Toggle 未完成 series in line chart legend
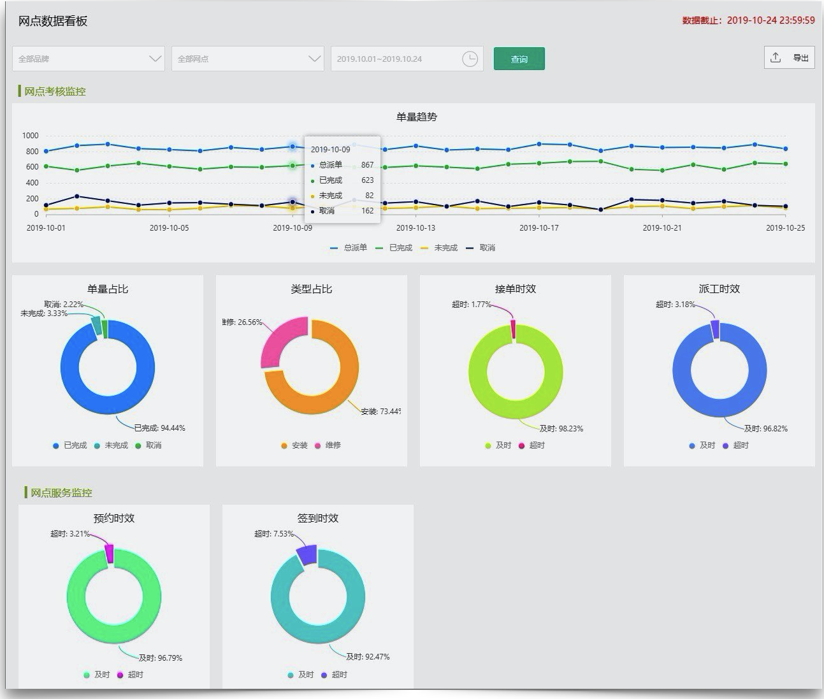Screen dimensions: 824x699 [439, 248]
